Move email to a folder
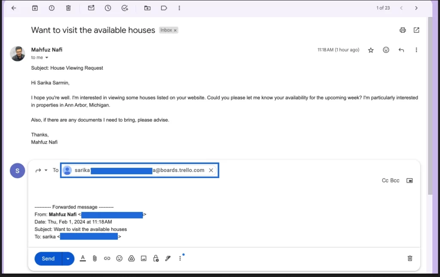The width and height of the screenshot is (440, 277). pyautogui.click(x=147, y=8)
